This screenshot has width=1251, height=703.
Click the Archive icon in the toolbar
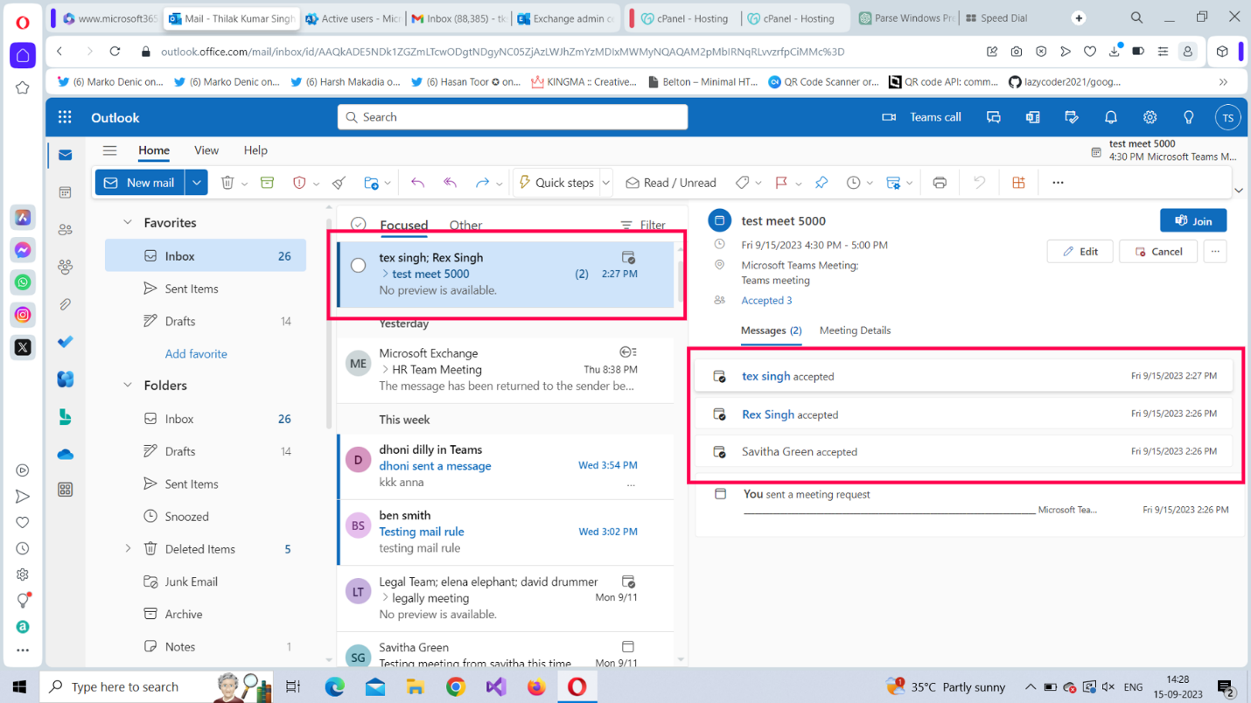(x=267, y=183)
